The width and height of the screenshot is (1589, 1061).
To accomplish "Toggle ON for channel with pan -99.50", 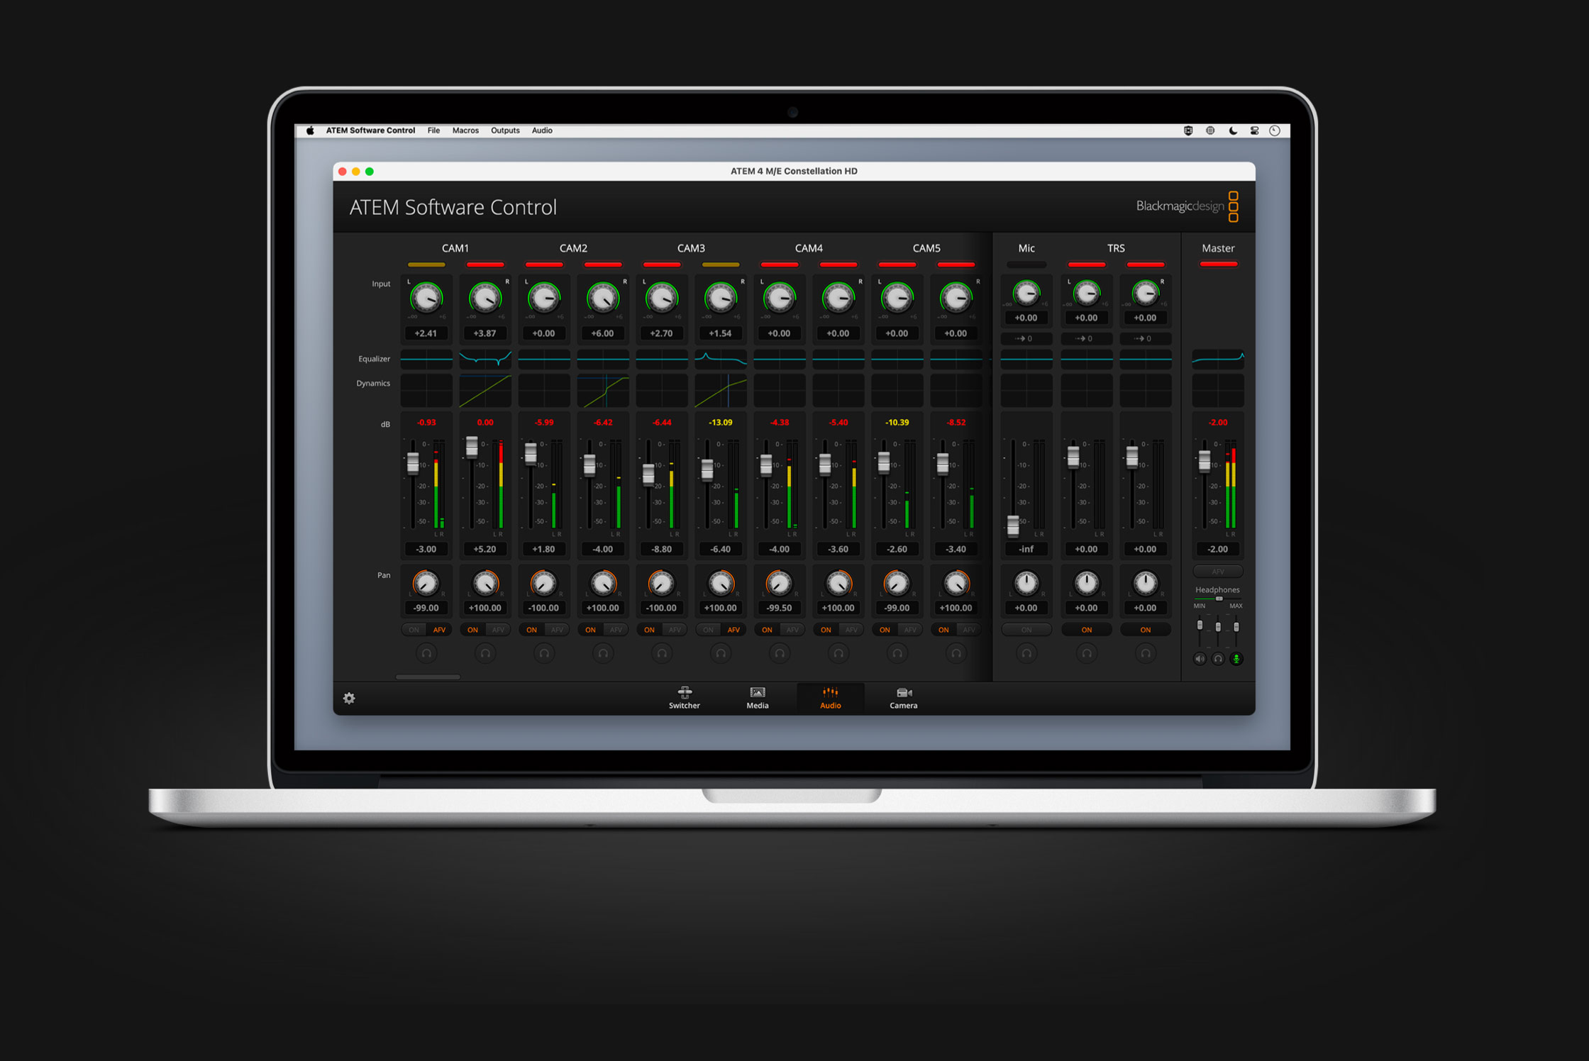I will (x=767, y=630).
